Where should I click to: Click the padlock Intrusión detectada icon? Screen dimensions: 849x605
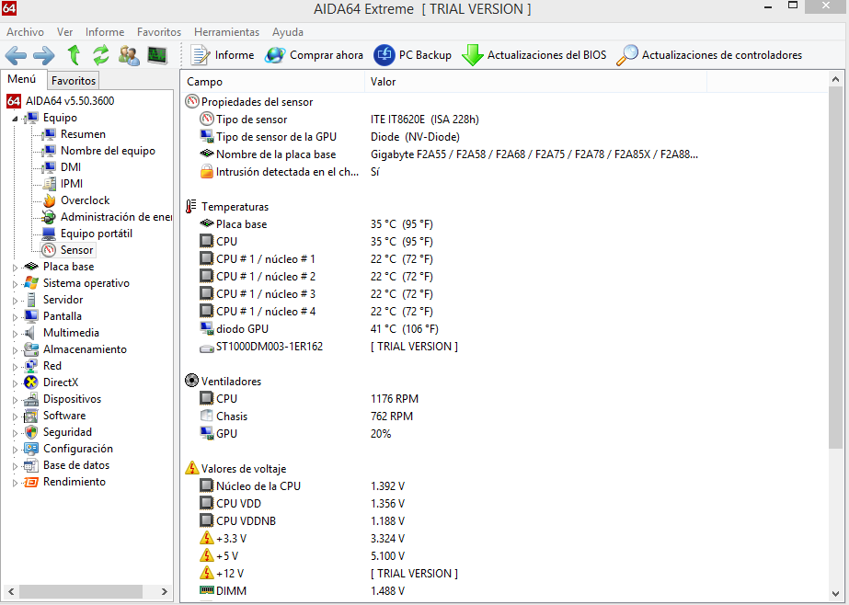click(206, 172)
